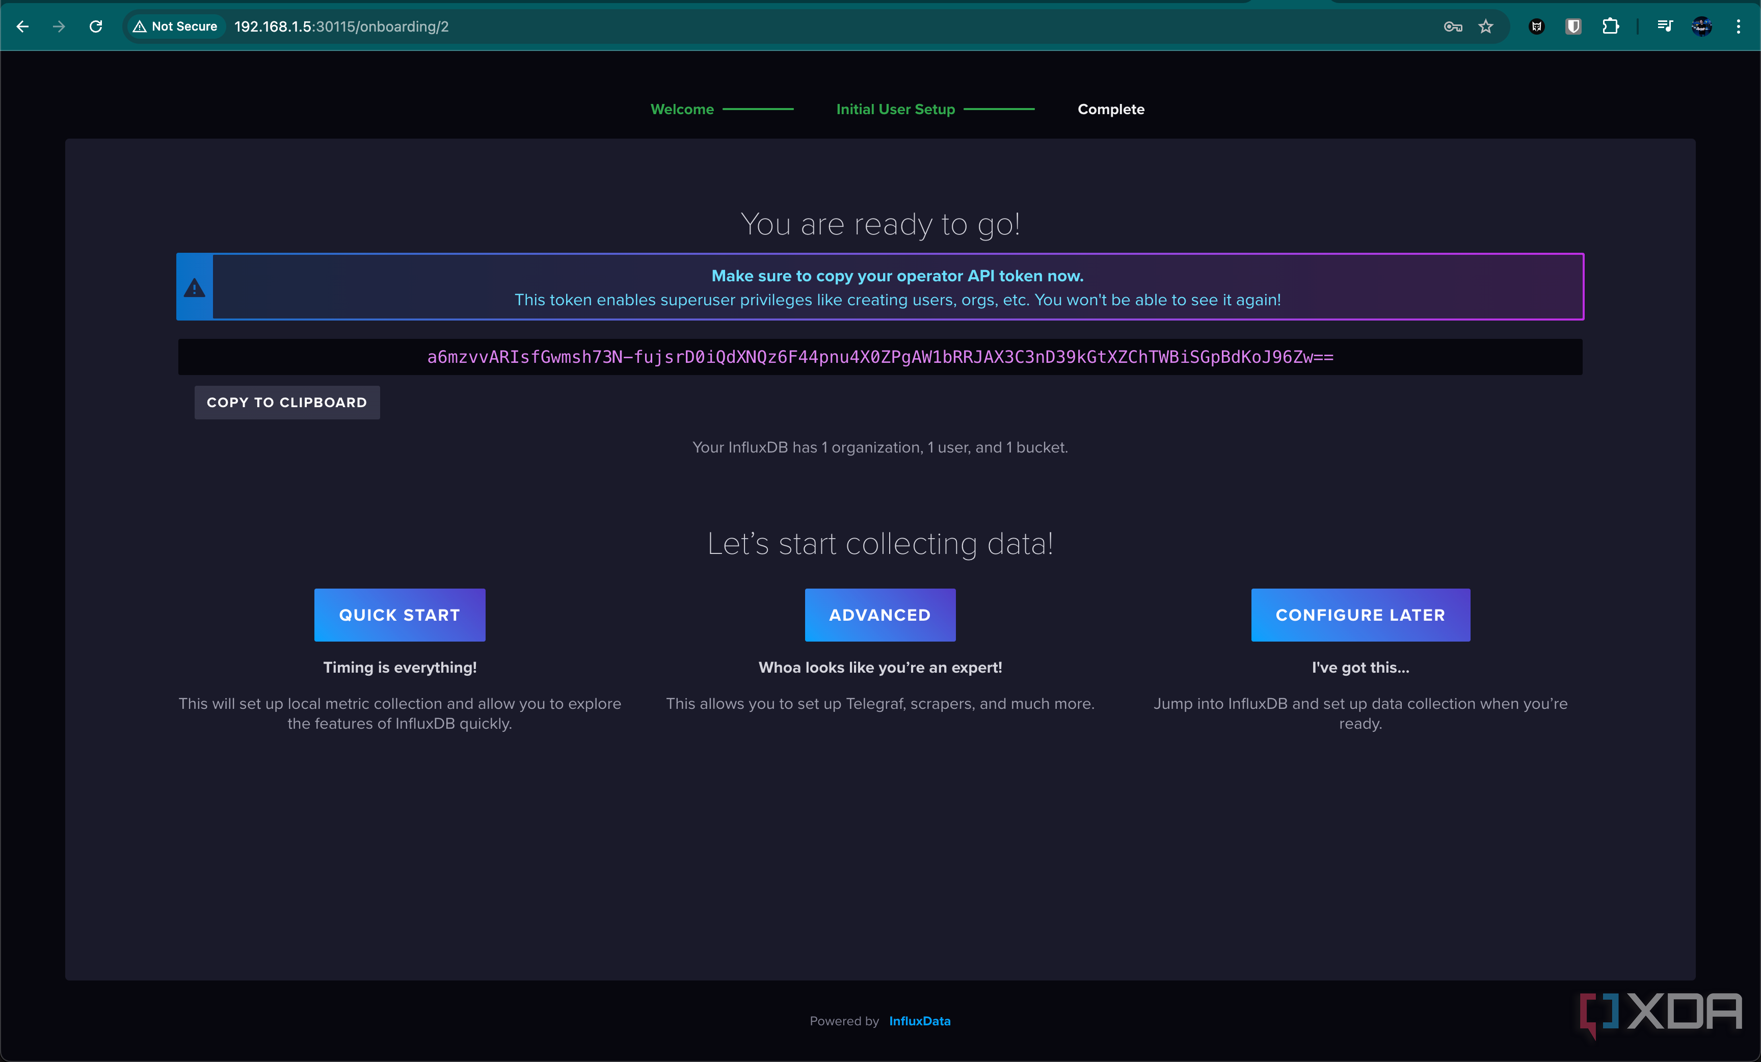1761x1062 pixels.
Task: Open the Not Secure site info badge
Action: [x=176, y=26]
